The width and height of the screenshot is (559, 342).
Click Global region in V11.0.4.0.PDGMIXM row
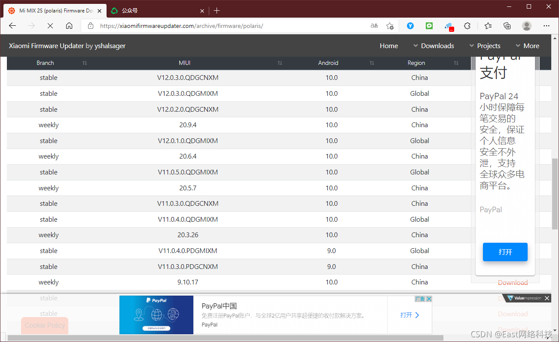[419, 250]
